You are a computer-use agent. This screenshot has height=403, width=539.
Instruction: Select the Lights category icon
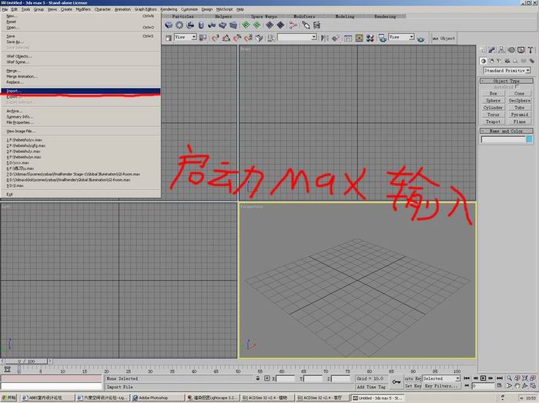[x=499, y=61]
